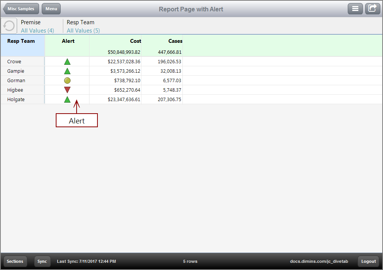The height and width of the screenshot is (270, 383).
Task: Click the yellow circle alert for Gorman
Action: 67,80
